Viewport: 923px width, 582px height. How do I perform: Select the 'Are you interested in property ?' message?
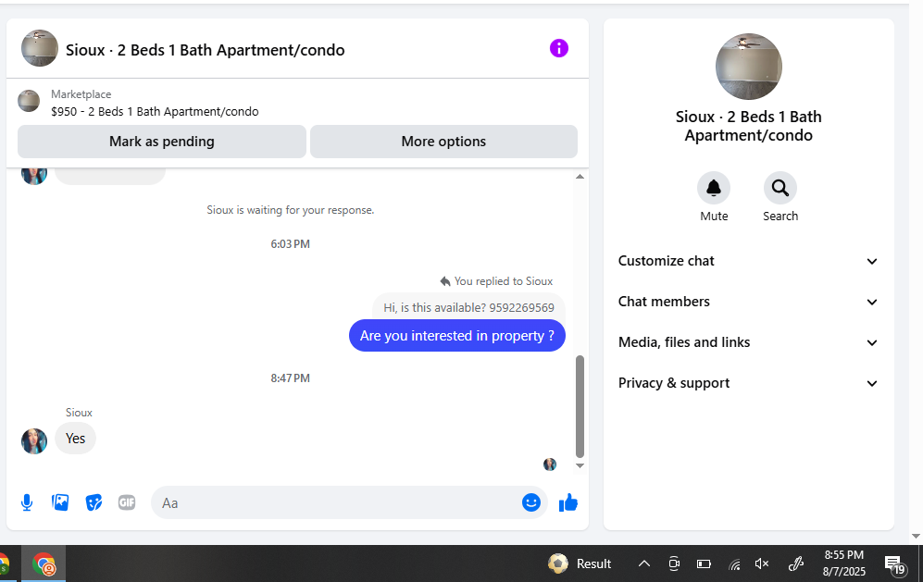(x=457, y=336)
